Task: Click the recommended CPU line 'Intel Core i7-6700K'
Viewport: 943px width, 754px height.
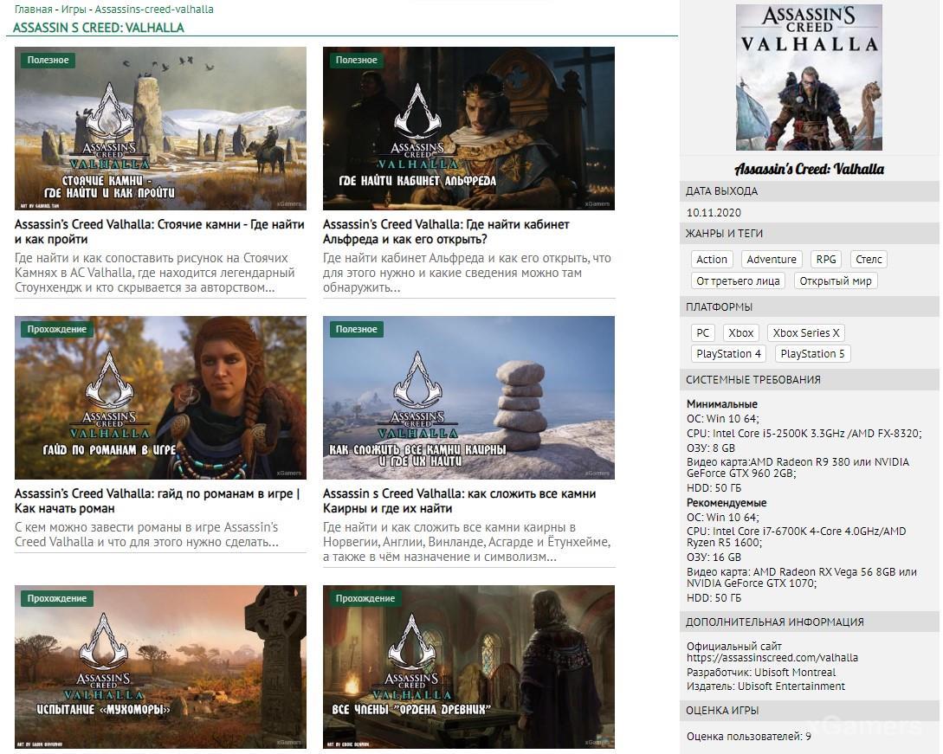Action: pos(797,537)
